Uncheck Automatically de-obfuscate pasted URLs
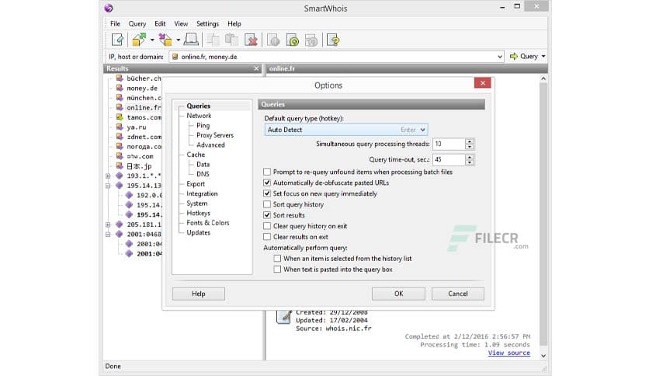 (267, 183)
